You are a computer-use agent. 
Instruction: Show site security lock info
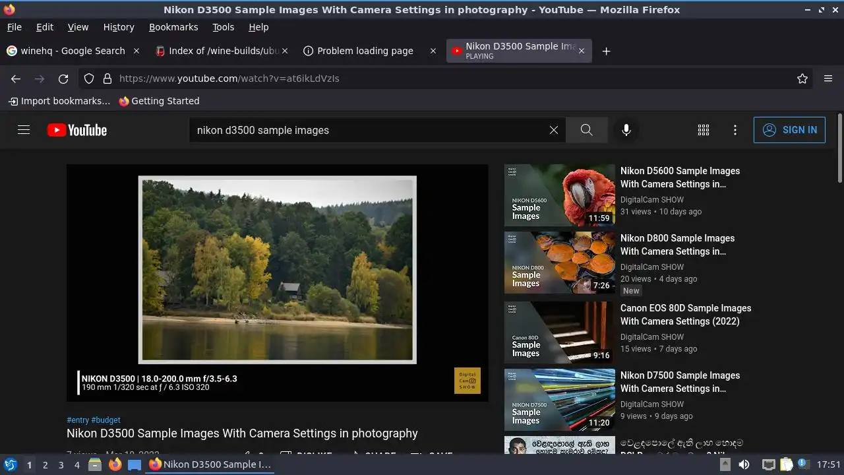[107, 79]
